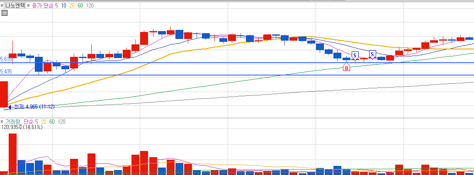Click the small square before 거래량
Screen dimensions: 474x175
coord(2,122)
